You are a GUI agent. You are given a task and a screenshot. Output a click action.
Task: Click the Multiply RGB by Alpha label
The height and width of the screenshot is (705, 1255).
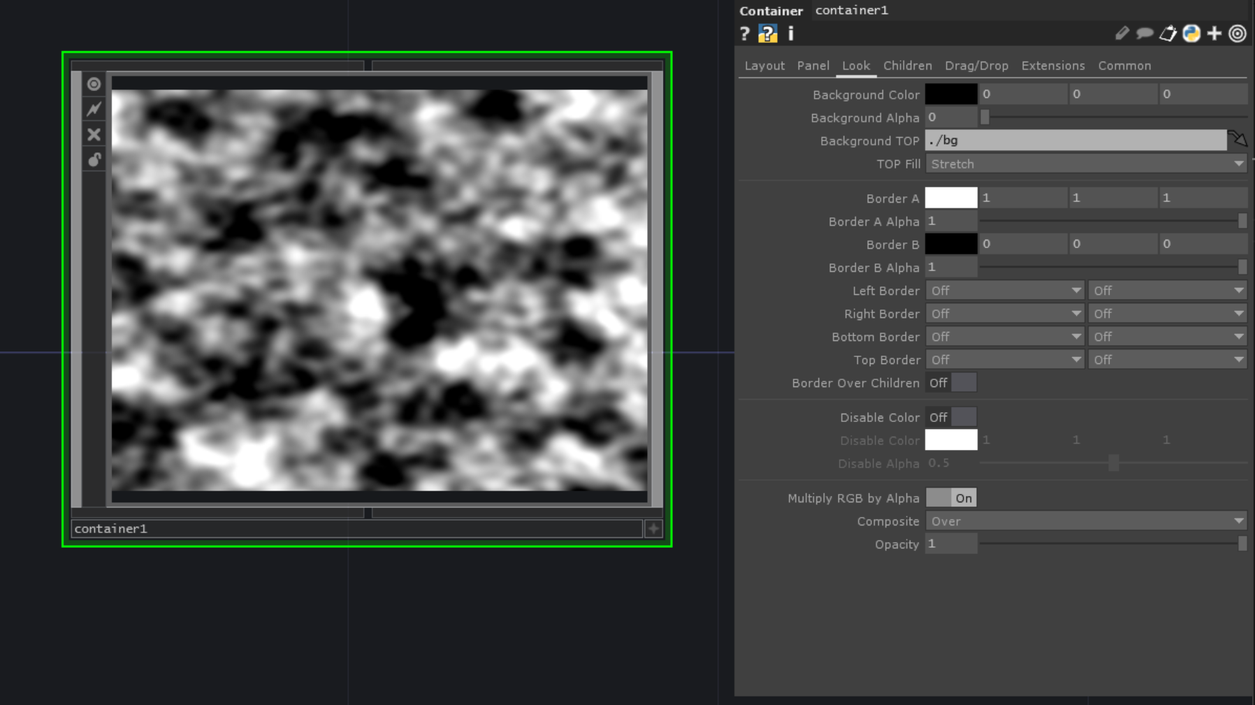click(853, 498)
